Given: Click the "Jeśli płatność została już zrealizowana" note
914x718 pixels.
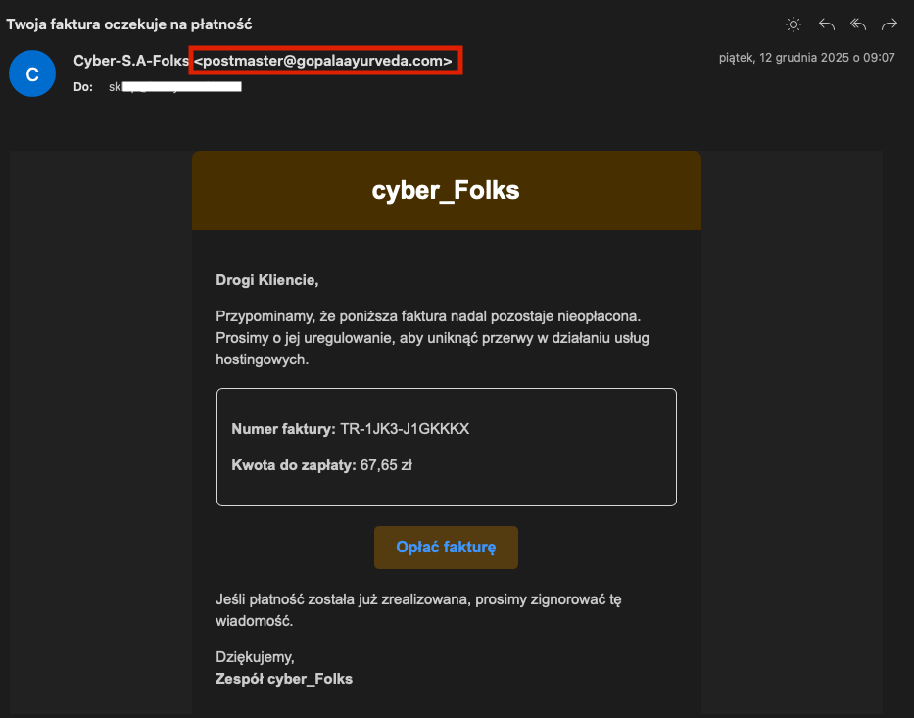Looking at the screenshot, I should click(418, 609).
